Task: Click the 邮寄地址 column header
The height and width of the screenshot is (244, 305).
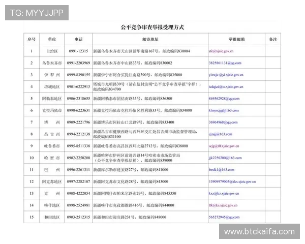Action: coord(150,39)
